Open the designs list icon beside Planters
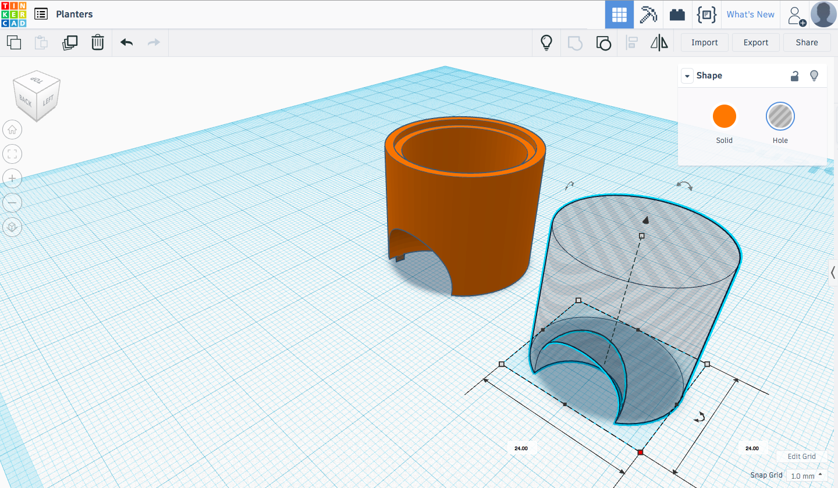838x488 pixels. (41, 14)
